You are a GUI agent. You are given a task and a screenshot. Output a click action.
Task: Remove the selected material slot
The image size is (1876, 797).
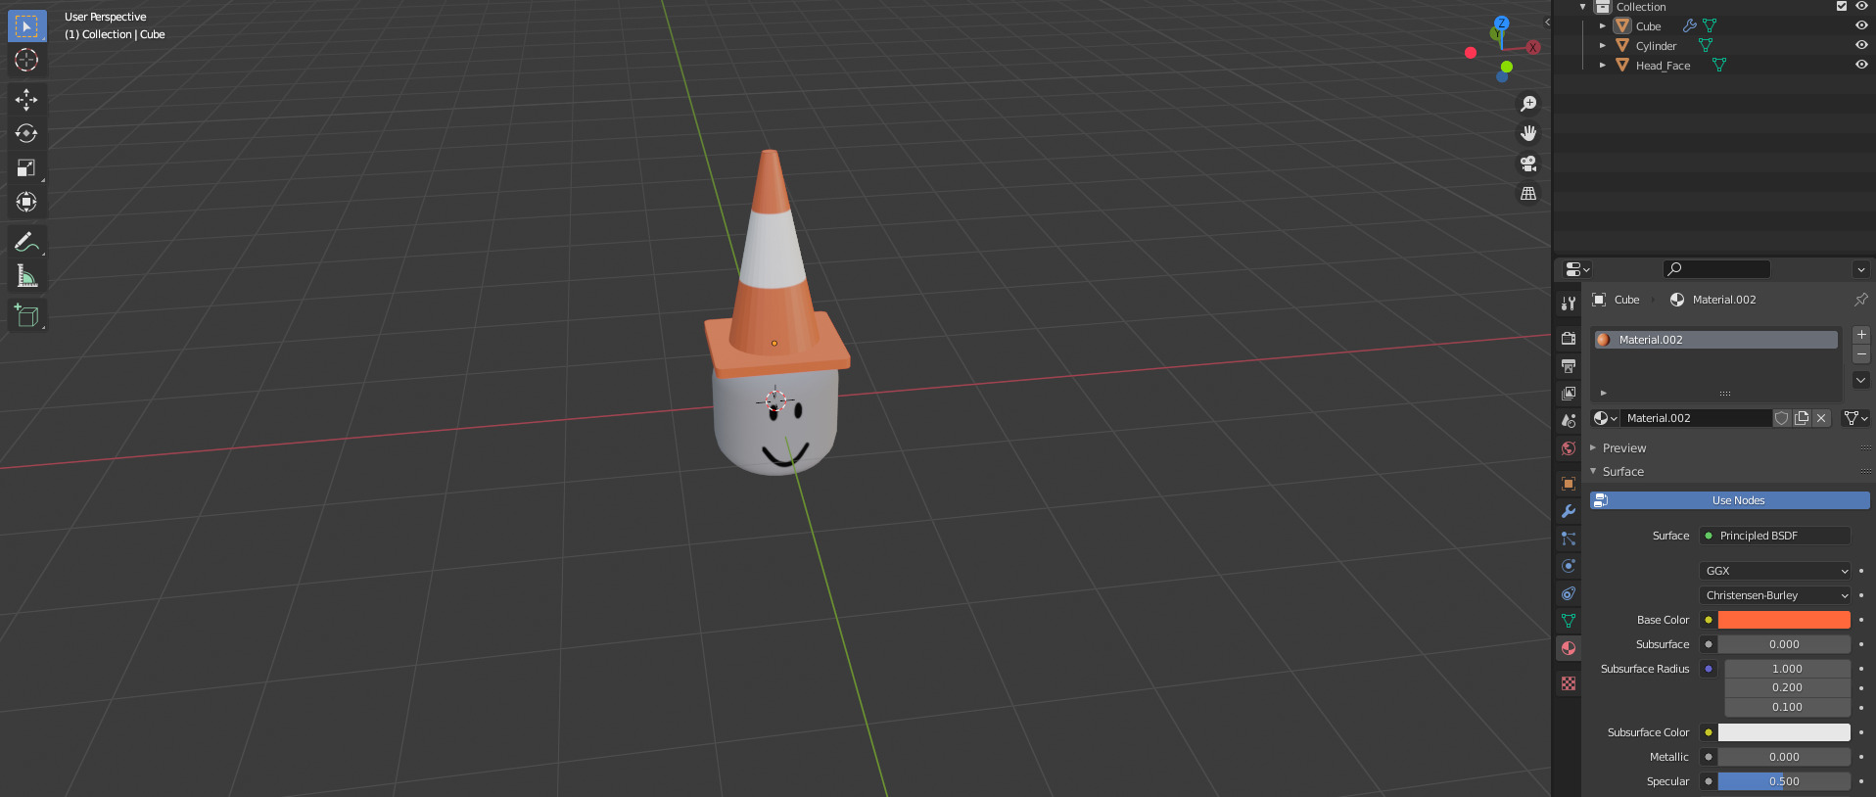click(x=1861, y=354)
